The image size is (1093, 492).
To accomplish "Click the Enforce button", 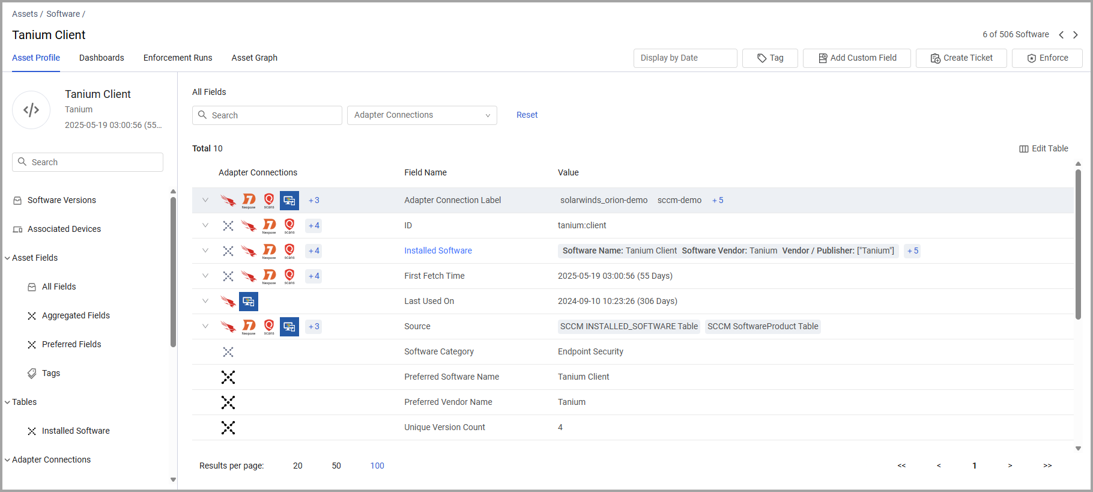I will 1047,58.
